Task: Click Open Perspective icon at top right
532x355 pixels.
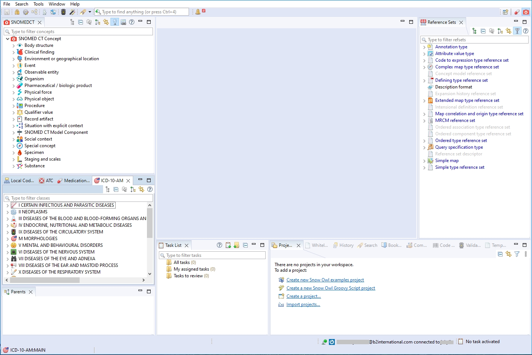Action: pos(505,12)
